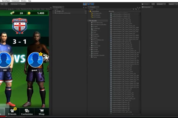
Task: Click the Pause button in toolbar
Action: (x=89, y=4)
